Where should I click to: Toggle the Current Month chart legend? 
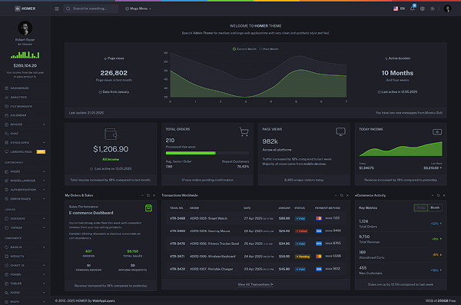point(244,49)
